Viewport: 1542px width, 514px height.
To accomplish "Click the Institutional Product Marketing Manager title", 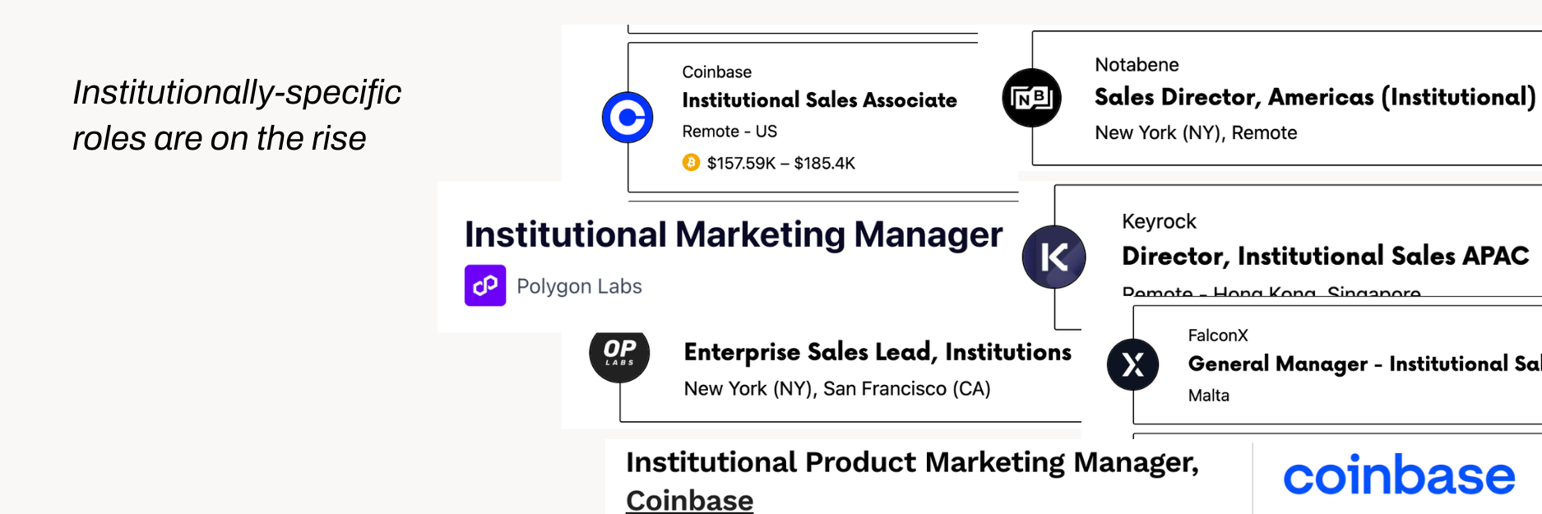I will (912, 463).
